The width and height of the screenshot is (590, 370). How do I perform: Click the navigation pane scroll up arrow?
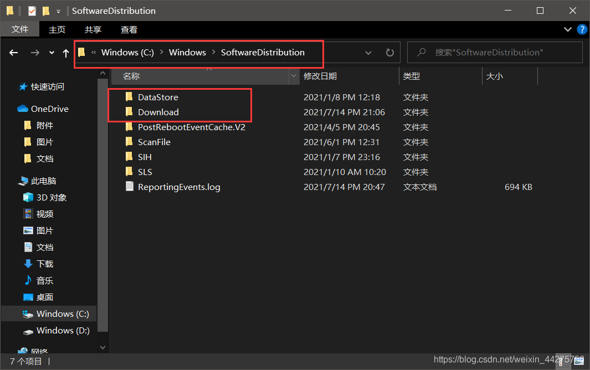102,74
